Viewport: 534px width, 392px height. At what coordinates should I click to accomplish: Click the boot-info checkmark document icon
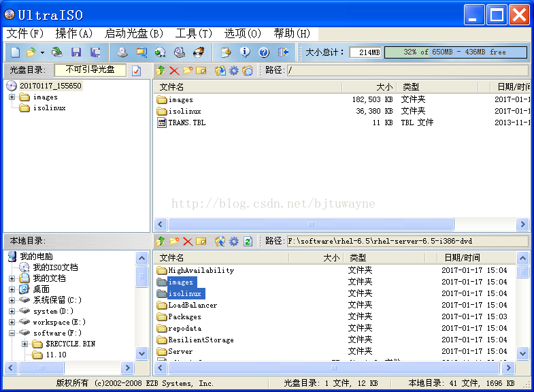coord(136,71)
